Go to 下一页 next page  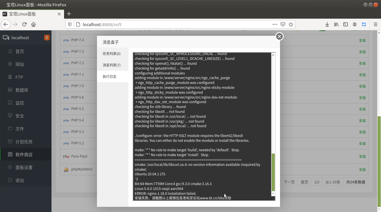[x=289, y=182]
